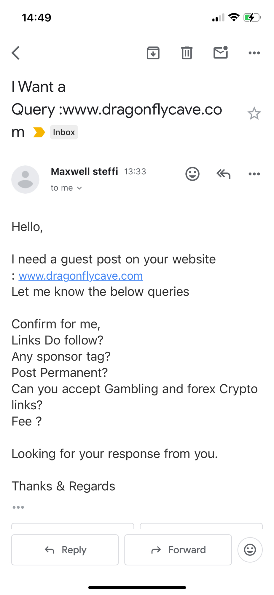Archive this email
The height and width of the screenshot is (595, 274).
[x=153, y=53]
